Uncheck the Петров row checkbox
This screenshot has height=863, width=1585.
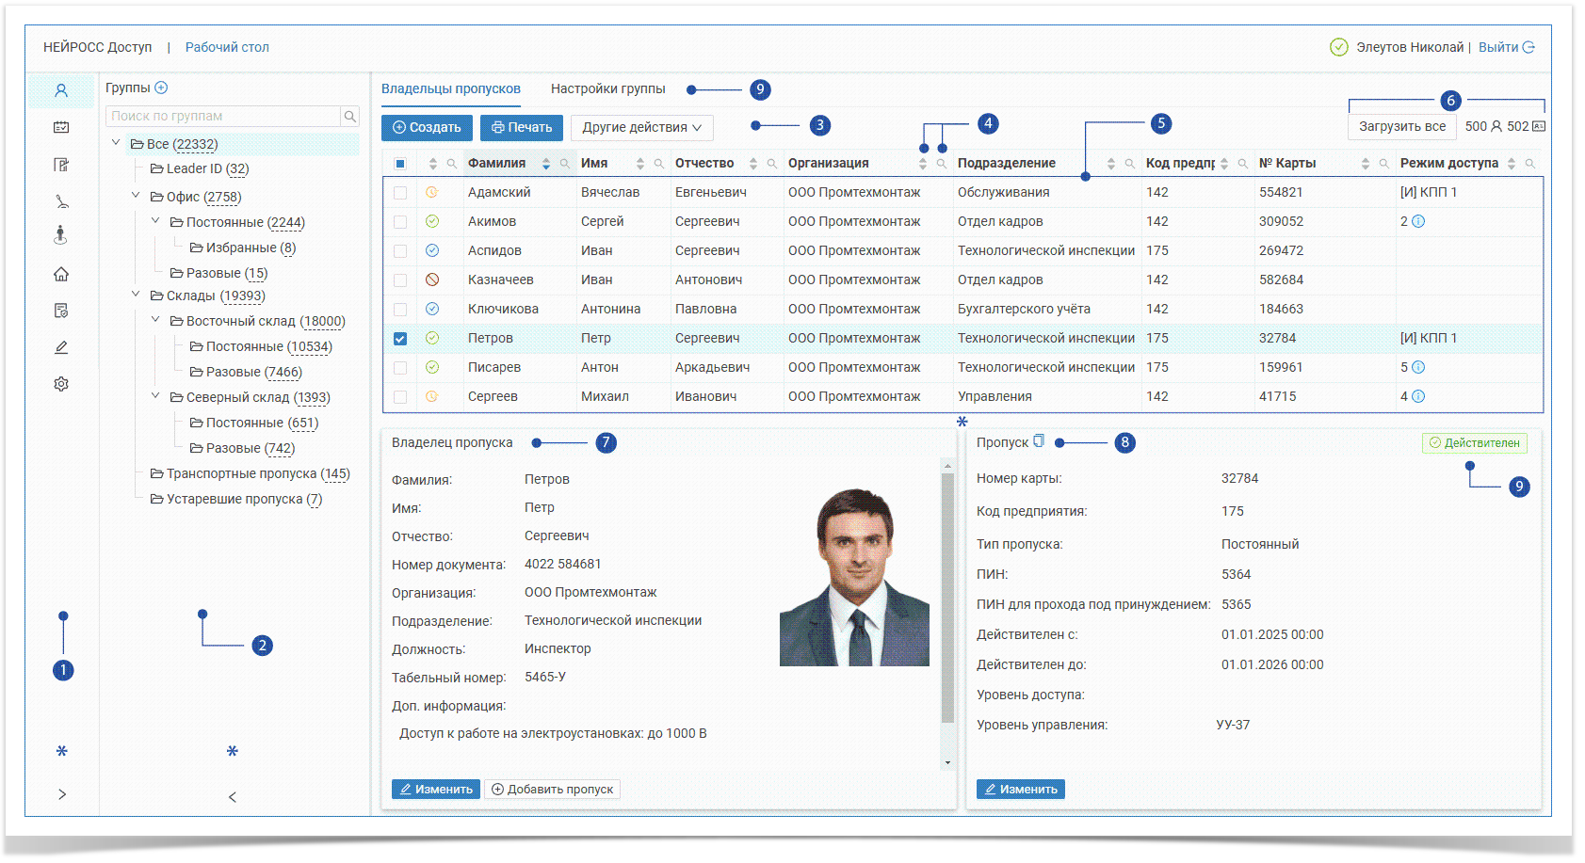click(x=400, y=339)
